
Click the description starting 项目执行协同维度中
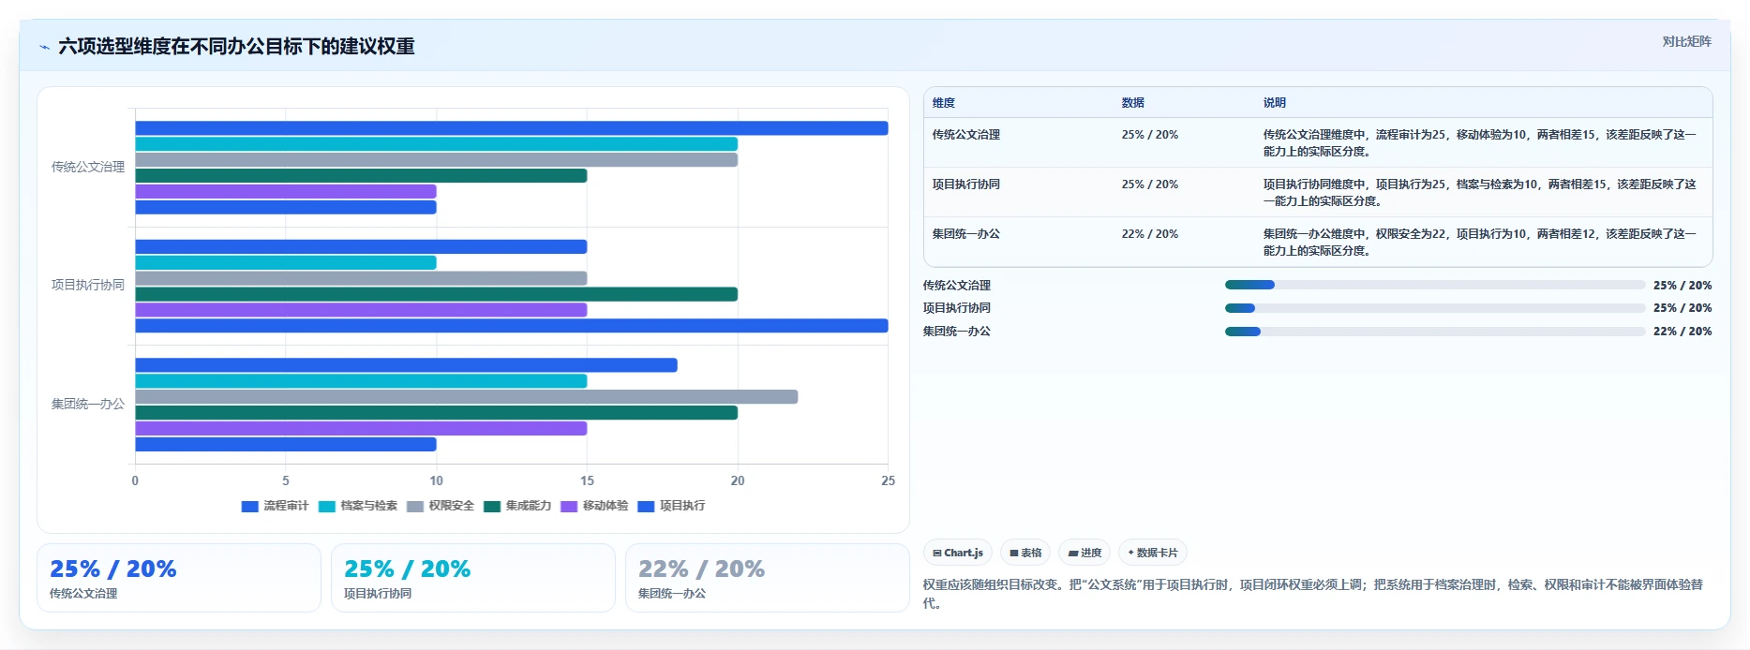click(x=1480, y=192)
